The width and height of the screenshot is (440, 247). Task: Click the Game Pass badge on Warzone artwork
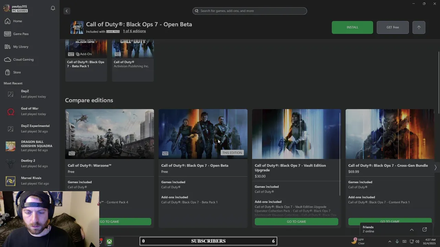point(71,153)
